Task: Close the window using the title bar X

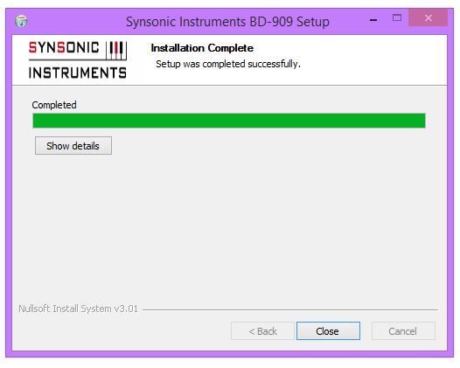Action: 428,17
